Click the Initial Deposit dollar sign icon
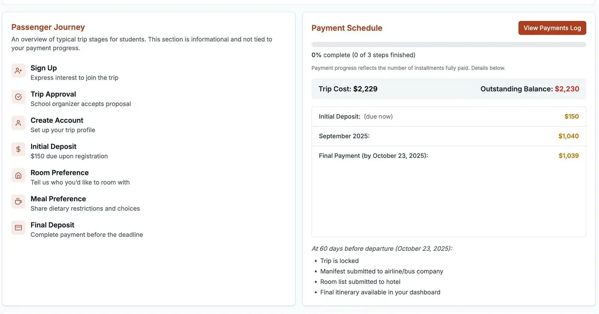The height and width of the screenshot is (314, 599). pos(18,149)
